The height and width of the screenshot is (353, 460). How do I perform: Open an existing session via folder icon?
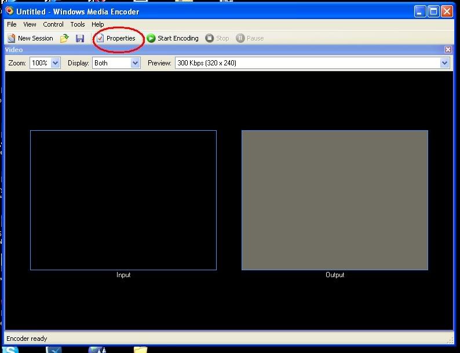[64, 38]
